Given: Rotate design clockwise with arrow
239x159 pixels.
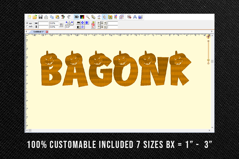Looking at the screenshot, I should (71, 23).
